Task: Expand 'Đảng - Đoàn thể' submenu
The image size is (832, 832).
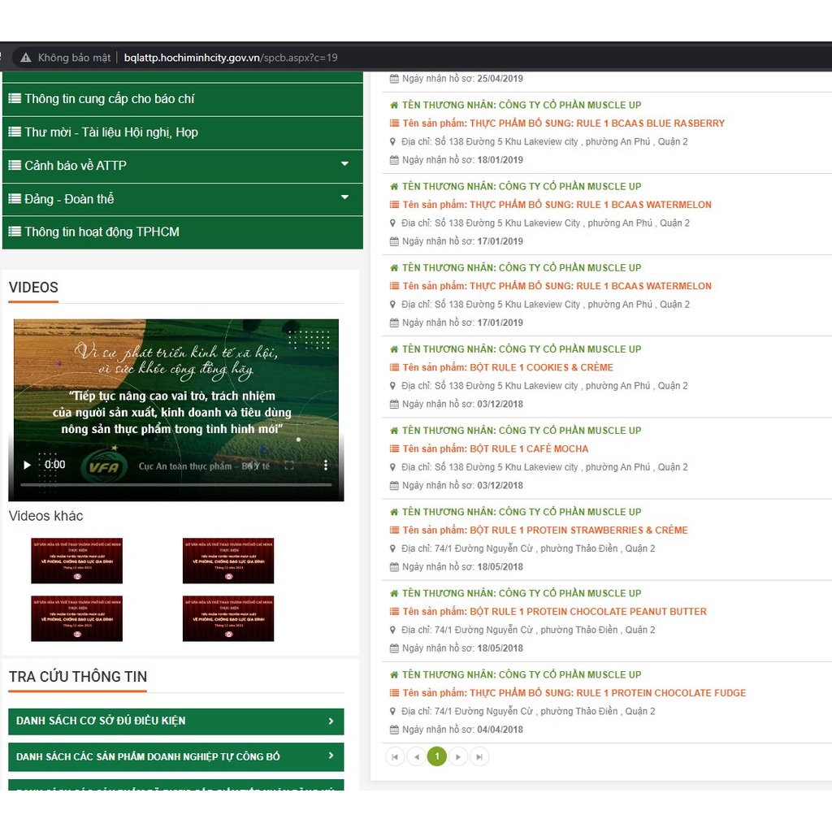Action: 344,197
